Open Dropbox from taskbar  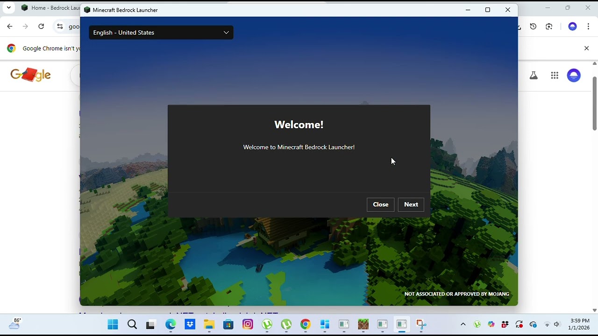point(190,324)
